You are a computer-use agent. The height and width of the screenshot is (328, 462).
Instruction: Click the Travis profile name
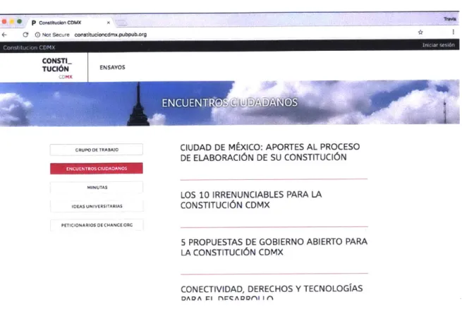pos(450,19)
